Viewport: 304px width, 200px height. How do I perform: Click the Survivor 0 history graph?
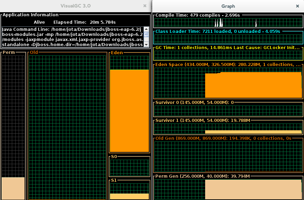(228, 111)
